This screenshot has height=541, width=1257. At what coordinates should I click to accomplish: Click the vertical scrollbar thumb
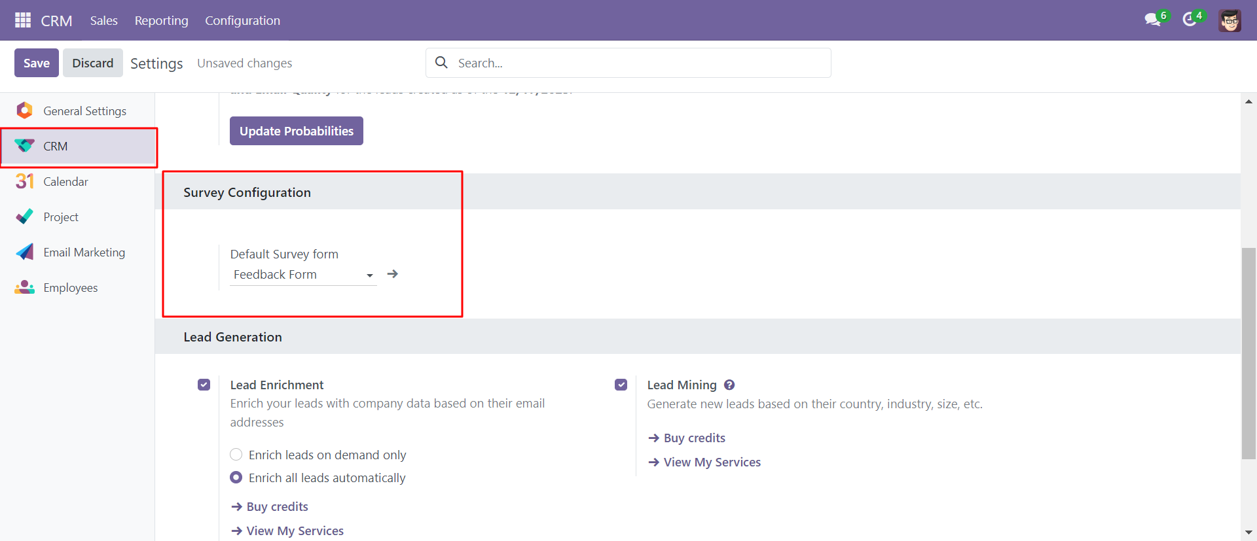click(x=1248, y=353)
